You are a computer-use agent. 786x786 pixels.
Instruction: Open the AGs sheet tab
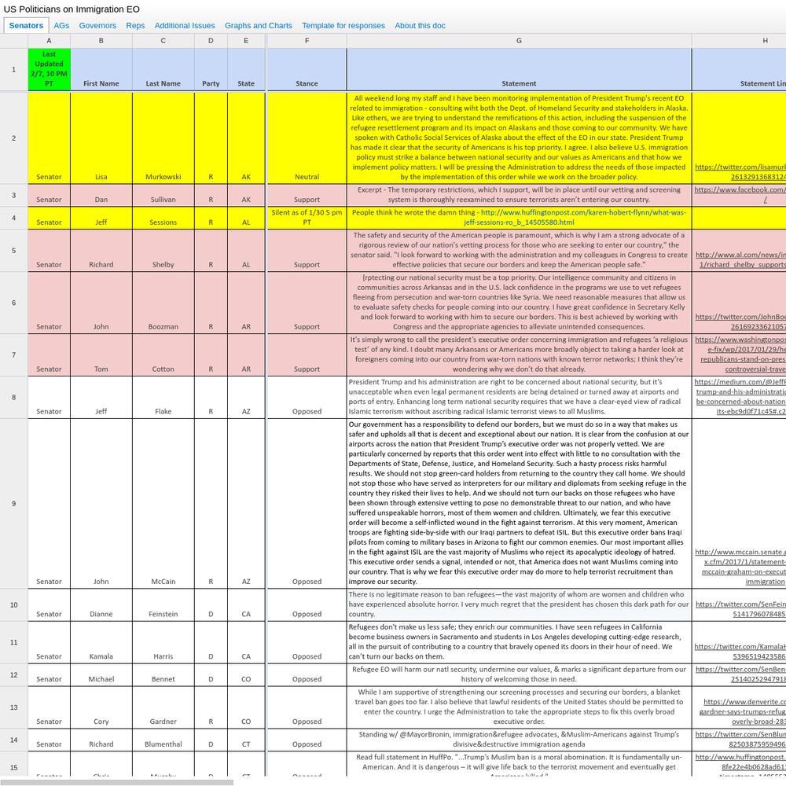point(61,26)
